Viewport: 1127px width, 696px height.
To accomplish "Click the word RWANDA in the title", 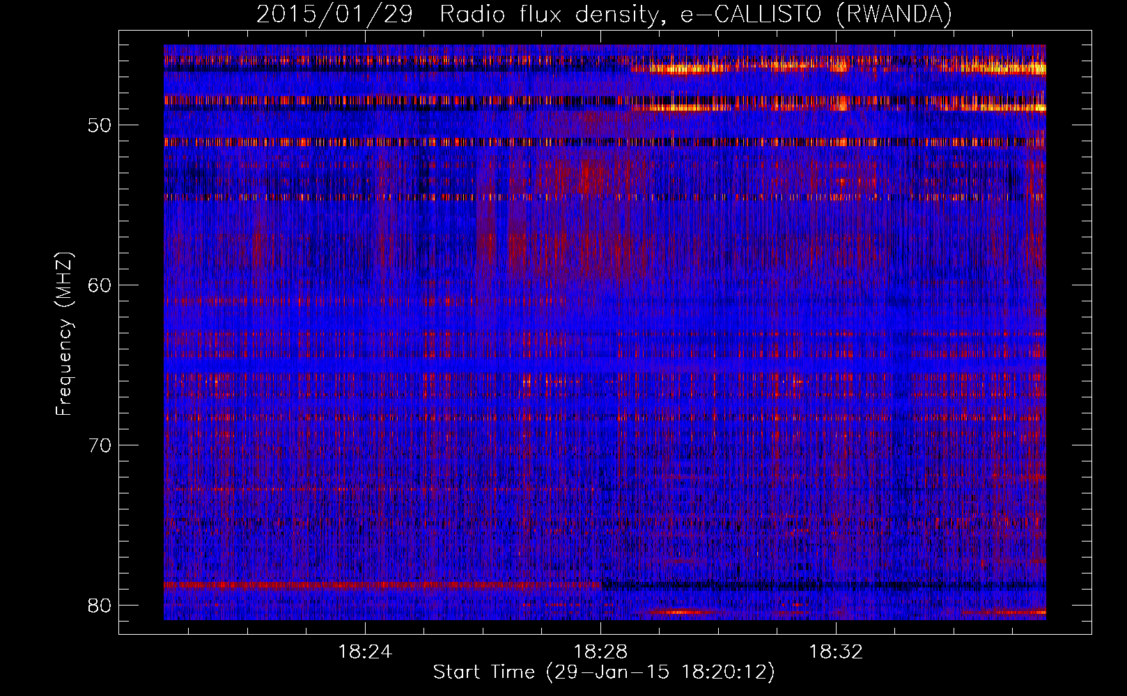I will click(x=894, y=14).
